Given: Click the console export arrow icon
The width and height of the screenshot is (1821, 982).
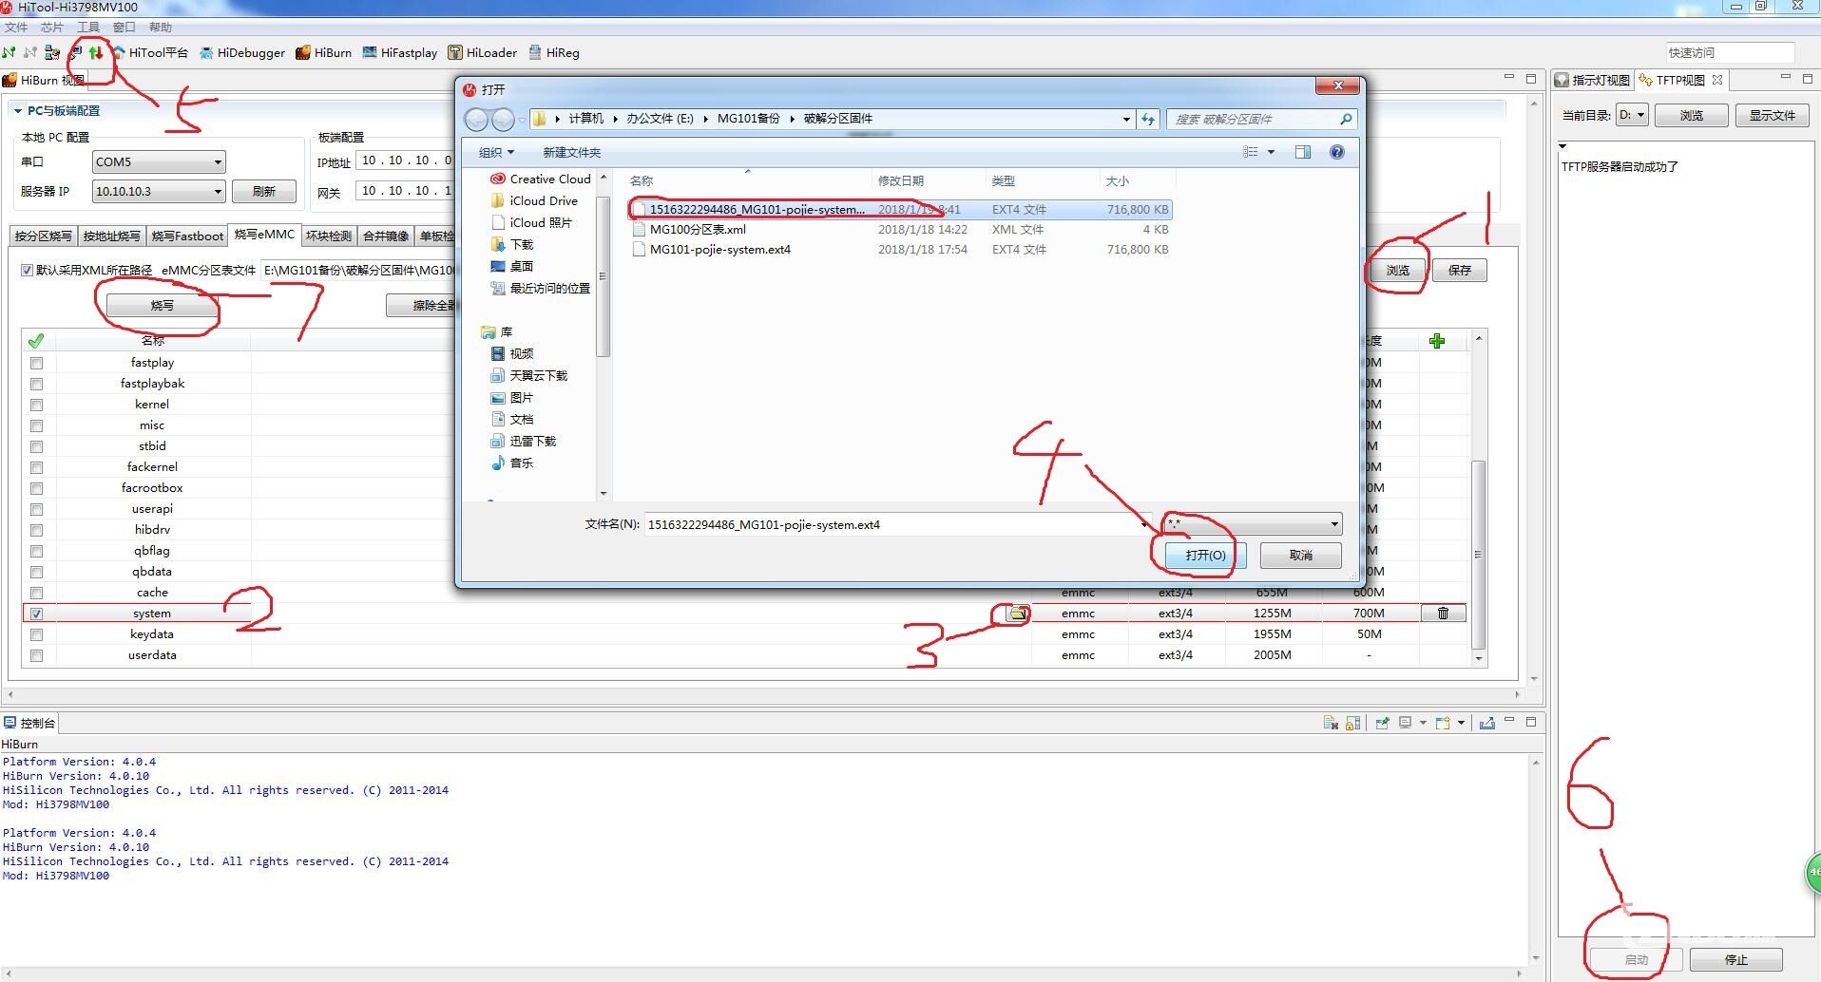Looking at the screenshot, I should 1487,723.
